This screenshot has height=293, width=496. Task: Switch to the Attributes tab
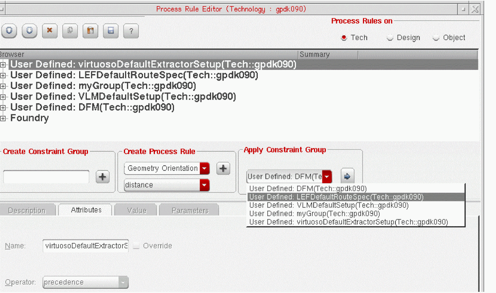tap(86, 210)
